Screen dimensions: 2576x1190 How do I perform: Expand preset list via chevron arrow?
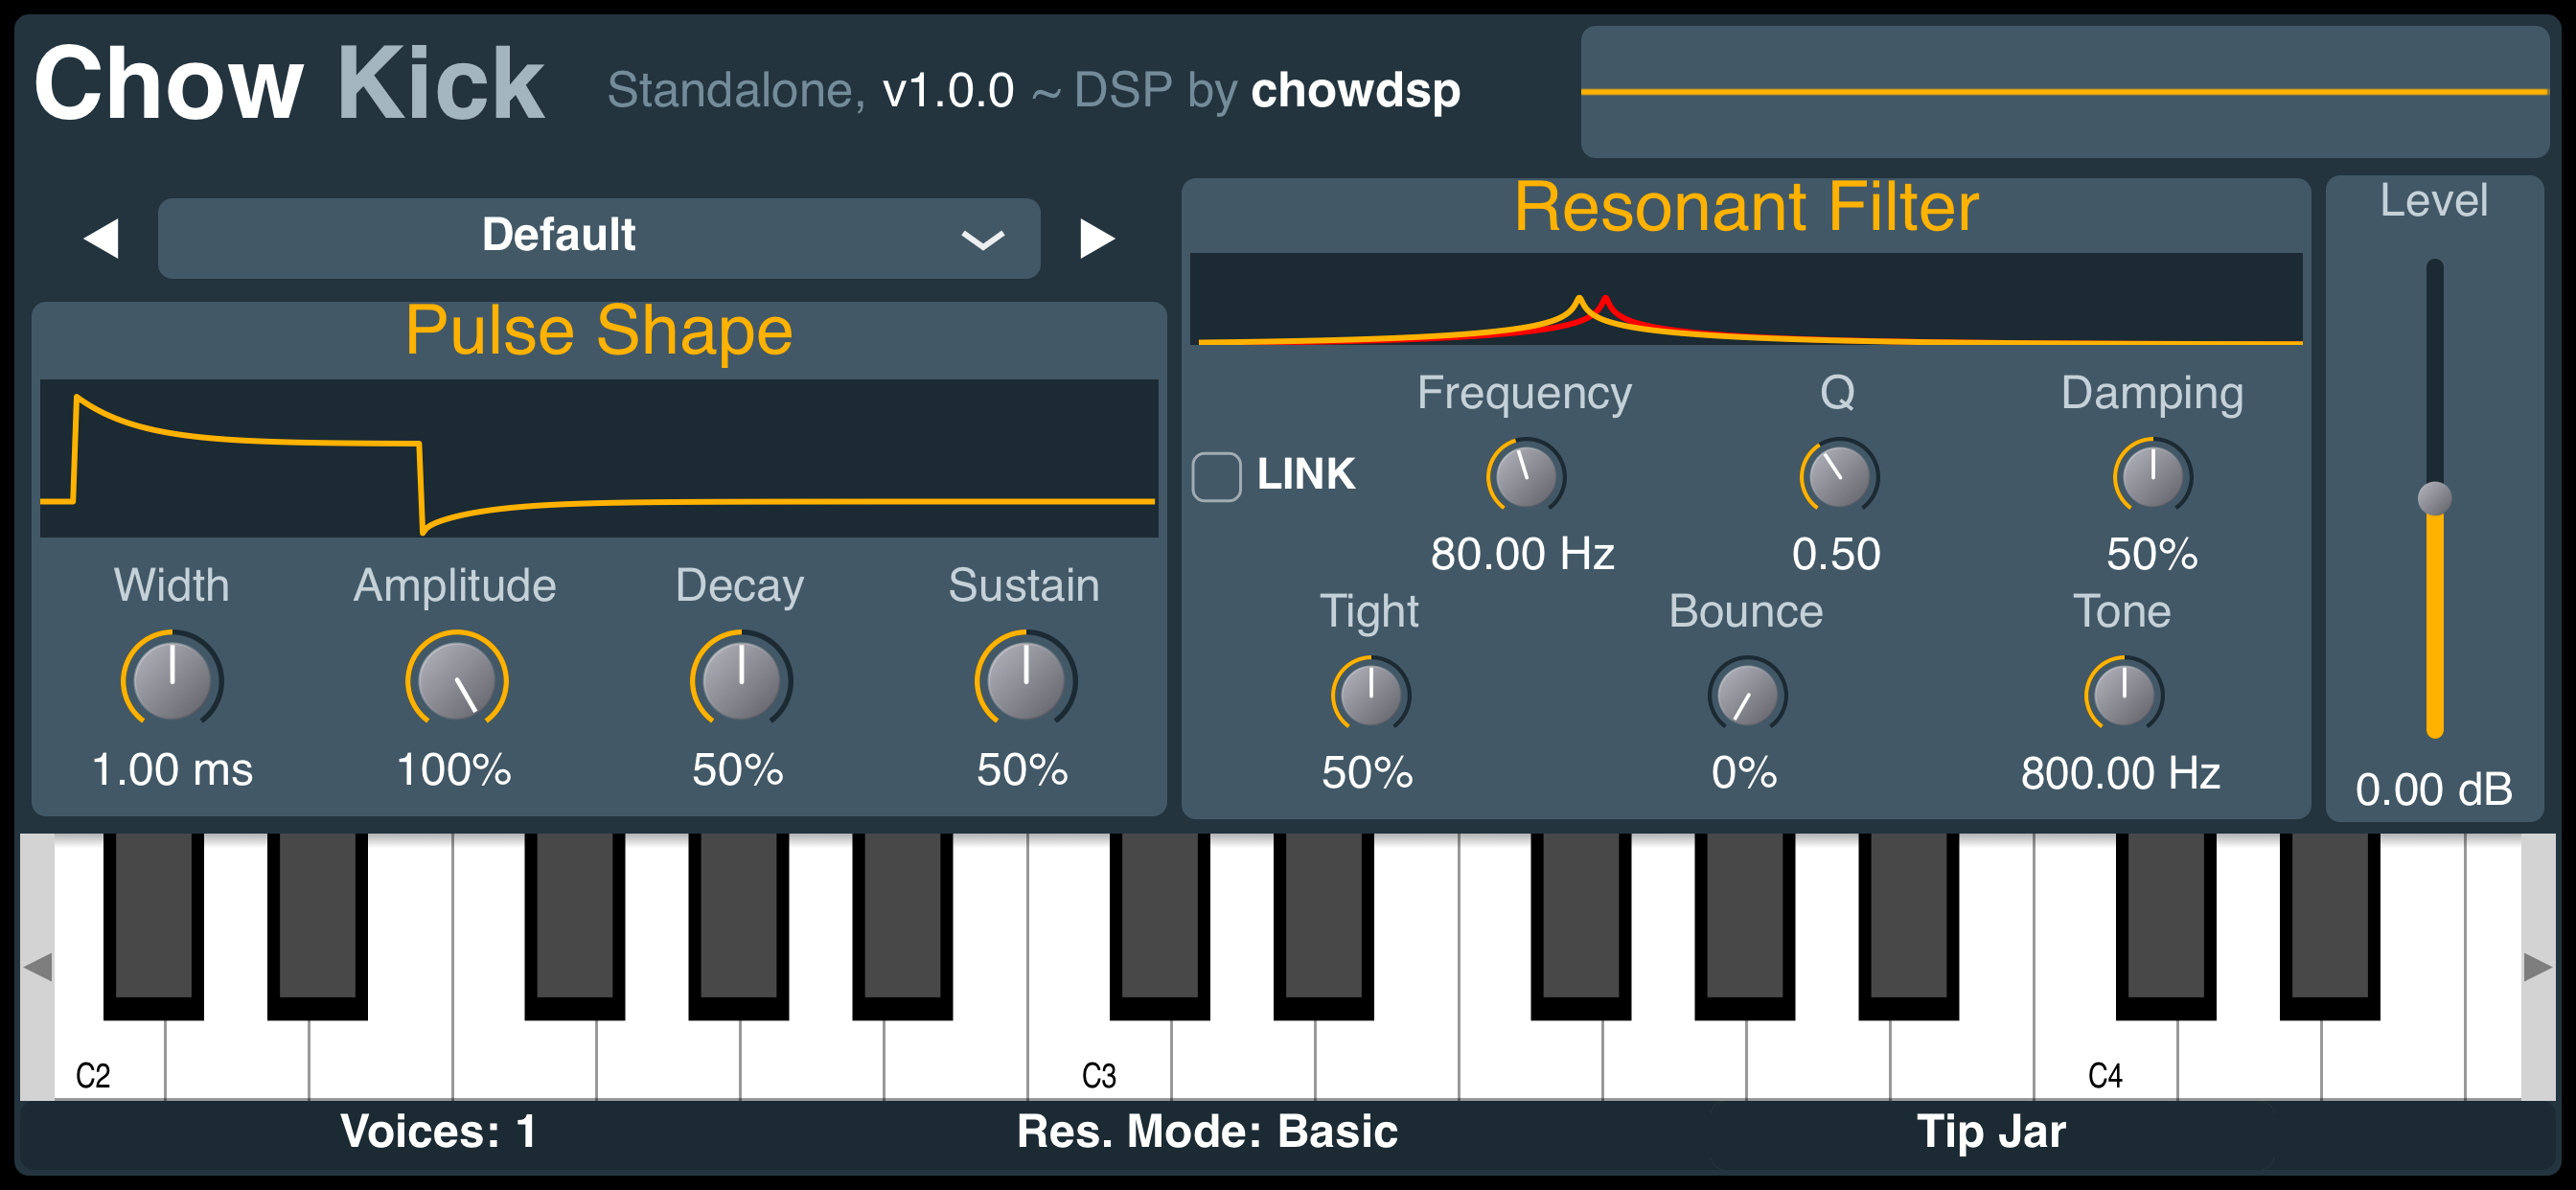tap(982, 240)
